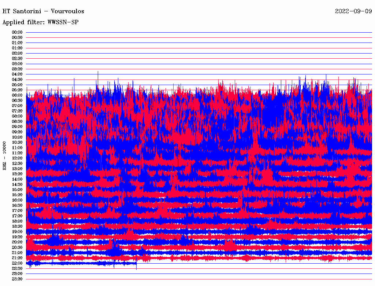375x286 pixels.
Task: Select the 19:00 time label
Action: 17,232
